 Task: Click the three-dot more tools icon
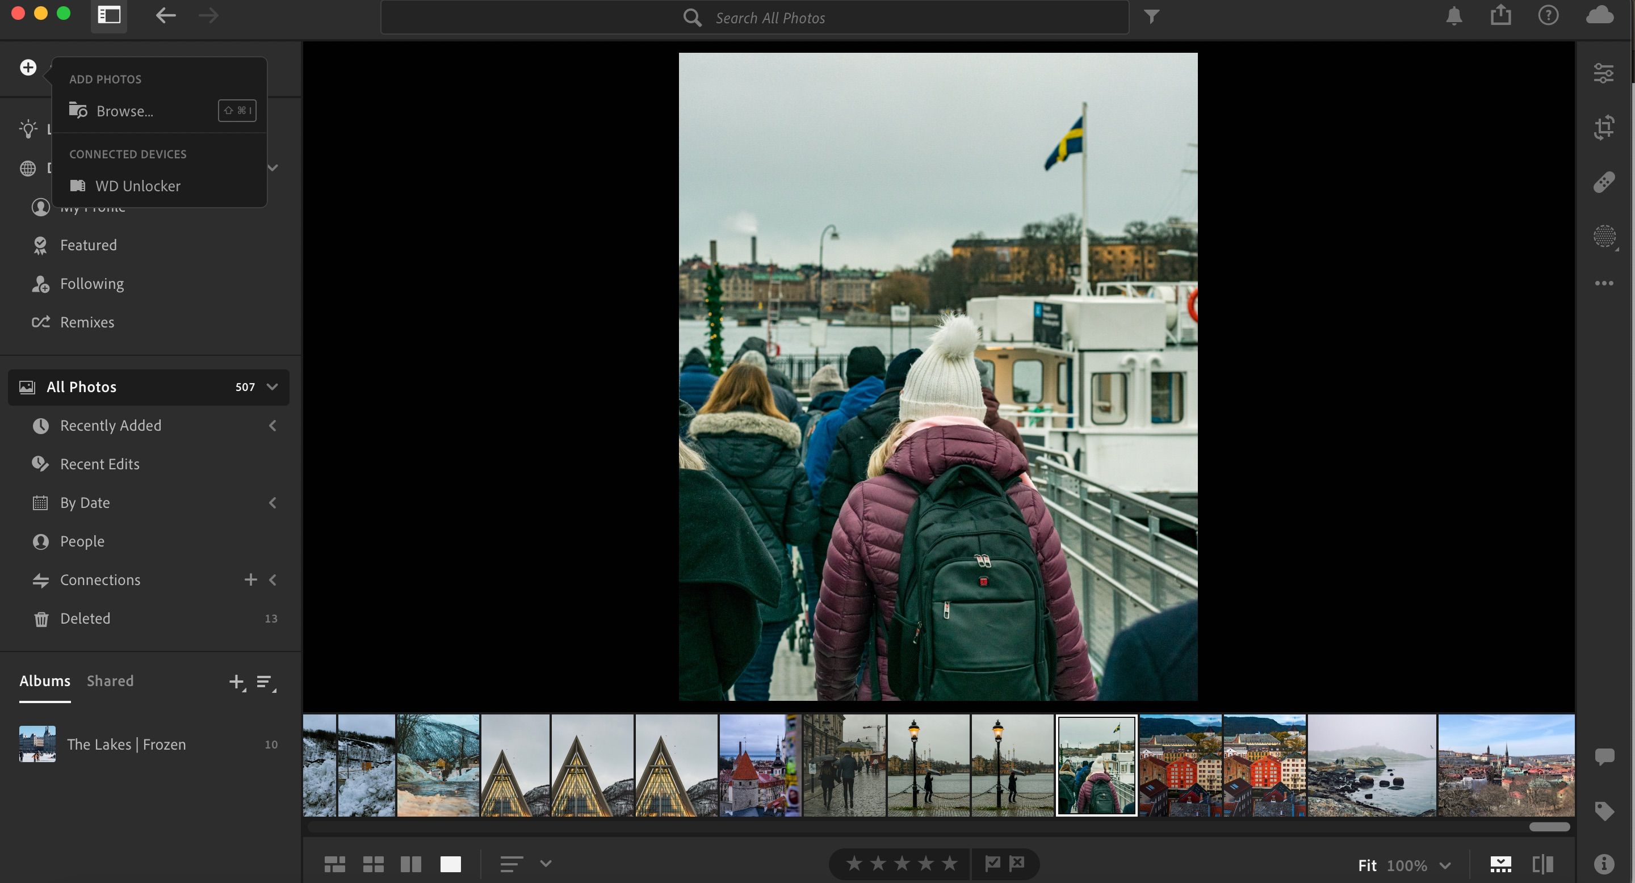point(1604,283)
